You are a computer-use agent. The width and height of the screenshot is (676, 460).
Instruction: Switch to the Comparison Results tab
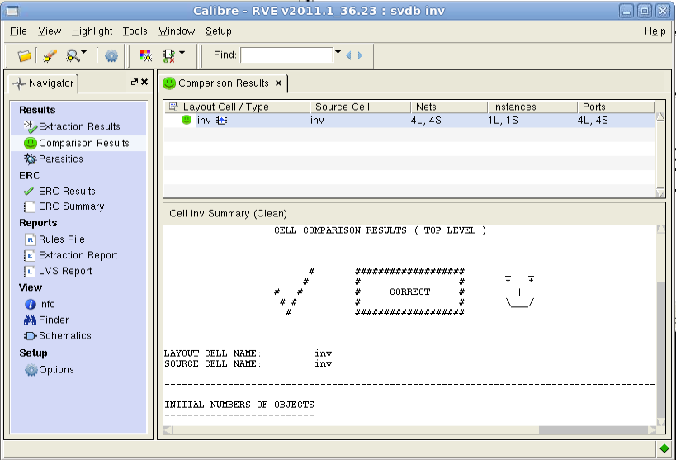click(223, 83)
